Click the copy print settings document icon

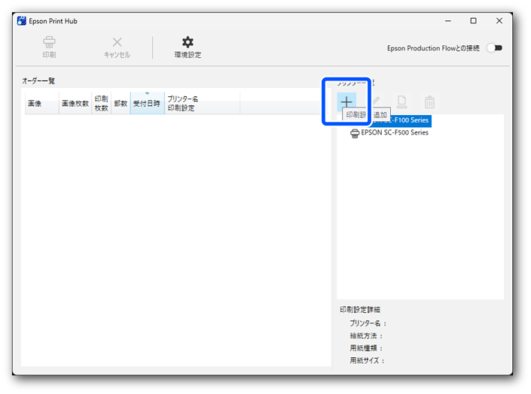point(402,102)
